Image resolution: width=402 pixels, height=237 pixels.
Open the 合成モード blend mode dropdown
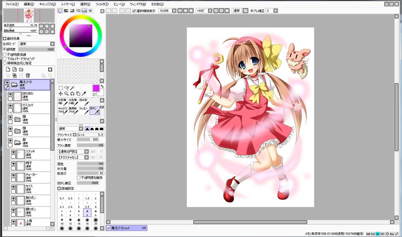tap(37, 44)
